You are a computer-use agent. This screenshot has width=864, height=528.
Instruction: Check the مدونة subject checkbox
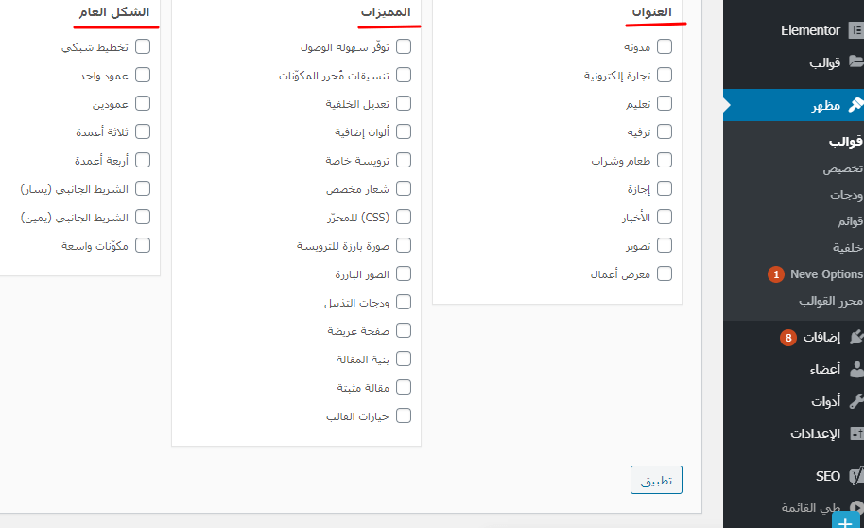click(x=665, y=46)
